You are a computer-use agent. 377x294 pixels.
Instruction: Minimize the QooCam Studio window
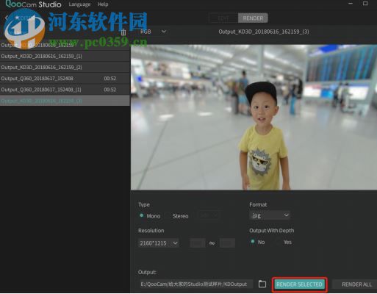(x=351, y=4)
